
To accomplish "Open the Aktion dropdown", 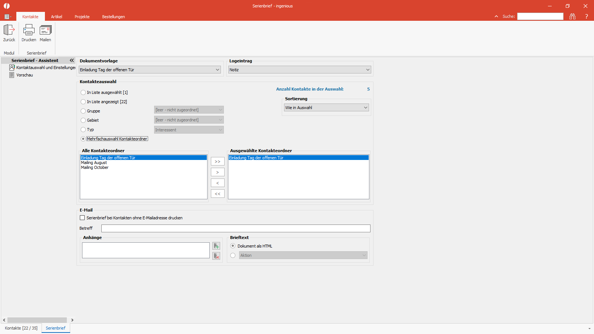I will tap(303, 255).
